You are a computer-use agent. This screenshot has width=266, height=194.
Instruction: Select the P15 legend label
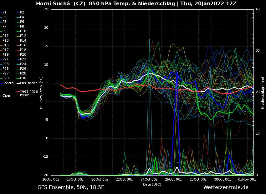(6, 45)
